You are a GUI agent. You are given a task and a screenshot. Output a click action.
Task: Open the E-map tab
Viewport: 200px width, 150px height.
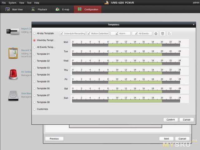click(x=62, y=9)
